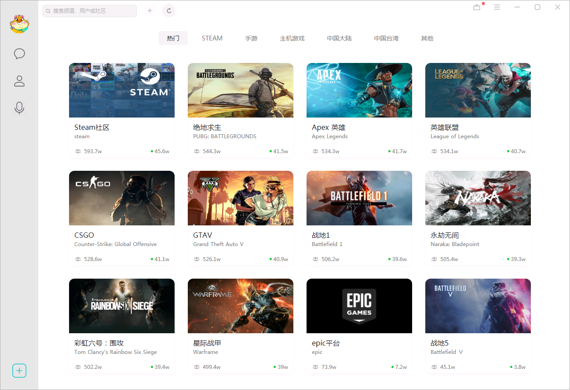Click the search magnifier icon
The height and width of the screenshot is (390, 570).
coord(48,11)
